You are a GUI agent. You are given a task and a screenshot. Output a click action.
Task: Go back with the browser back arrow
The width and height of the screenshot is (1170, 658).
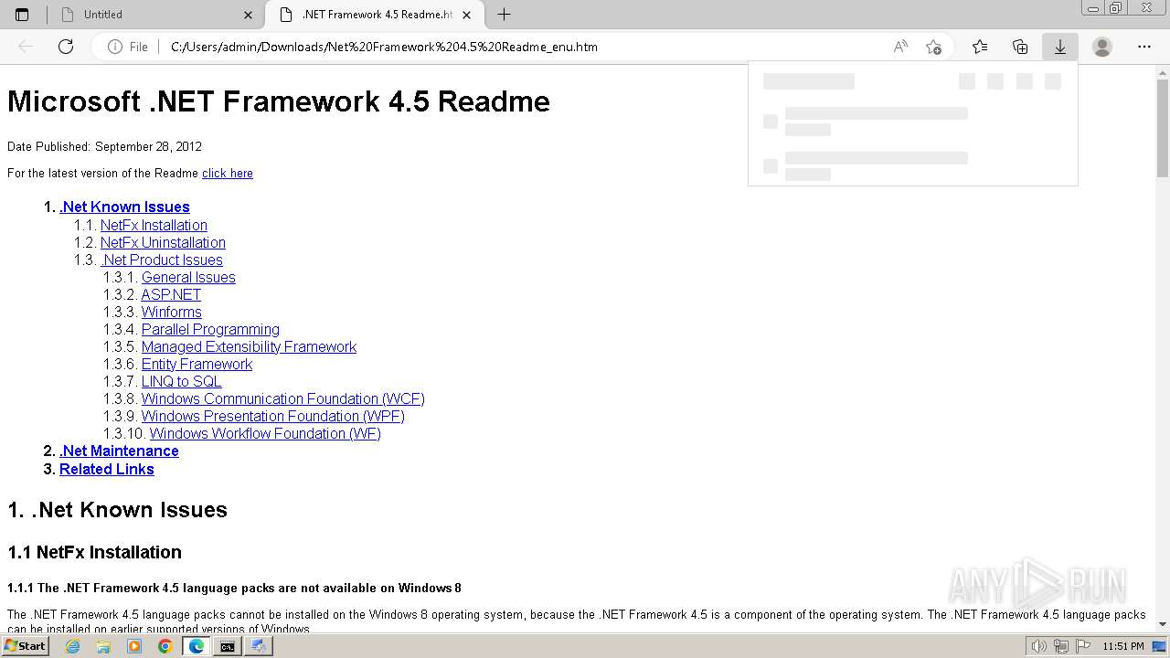[x=26, y=47]
